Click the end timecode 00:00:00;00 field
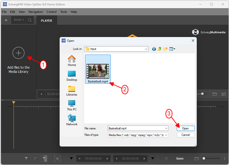This screenshot has width=229, height=165. (x=130, y=158)
